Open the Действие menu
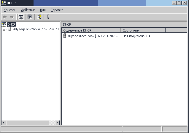This screenshot has height=133, width=189. (x=28, y=10)
